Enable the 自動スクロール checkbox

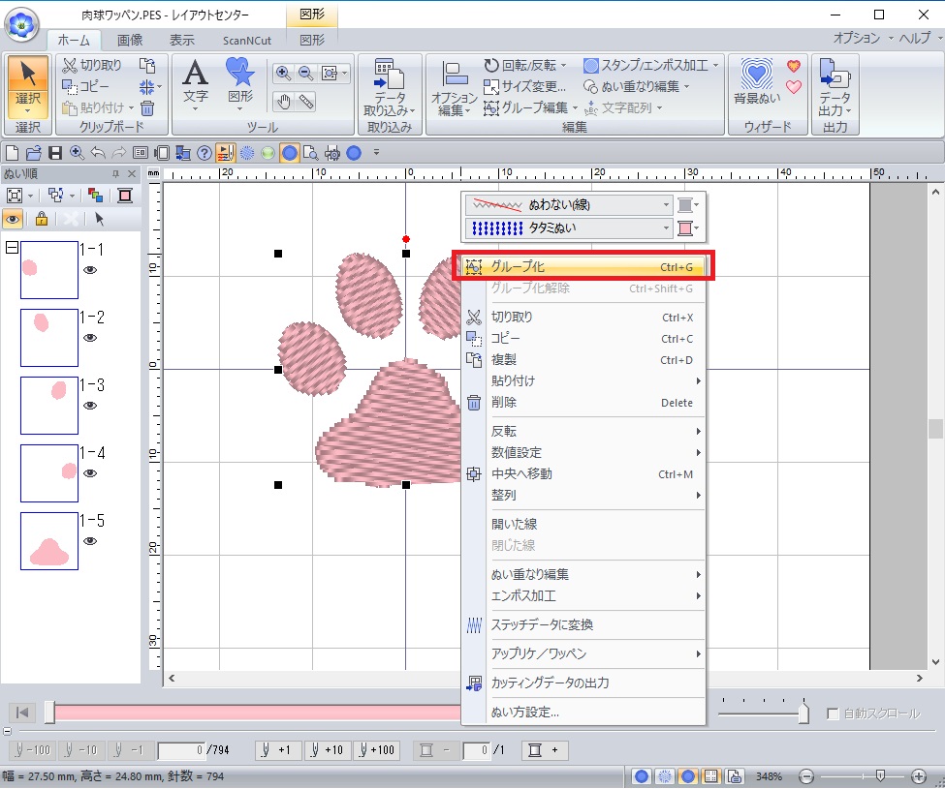click(832, 713)
